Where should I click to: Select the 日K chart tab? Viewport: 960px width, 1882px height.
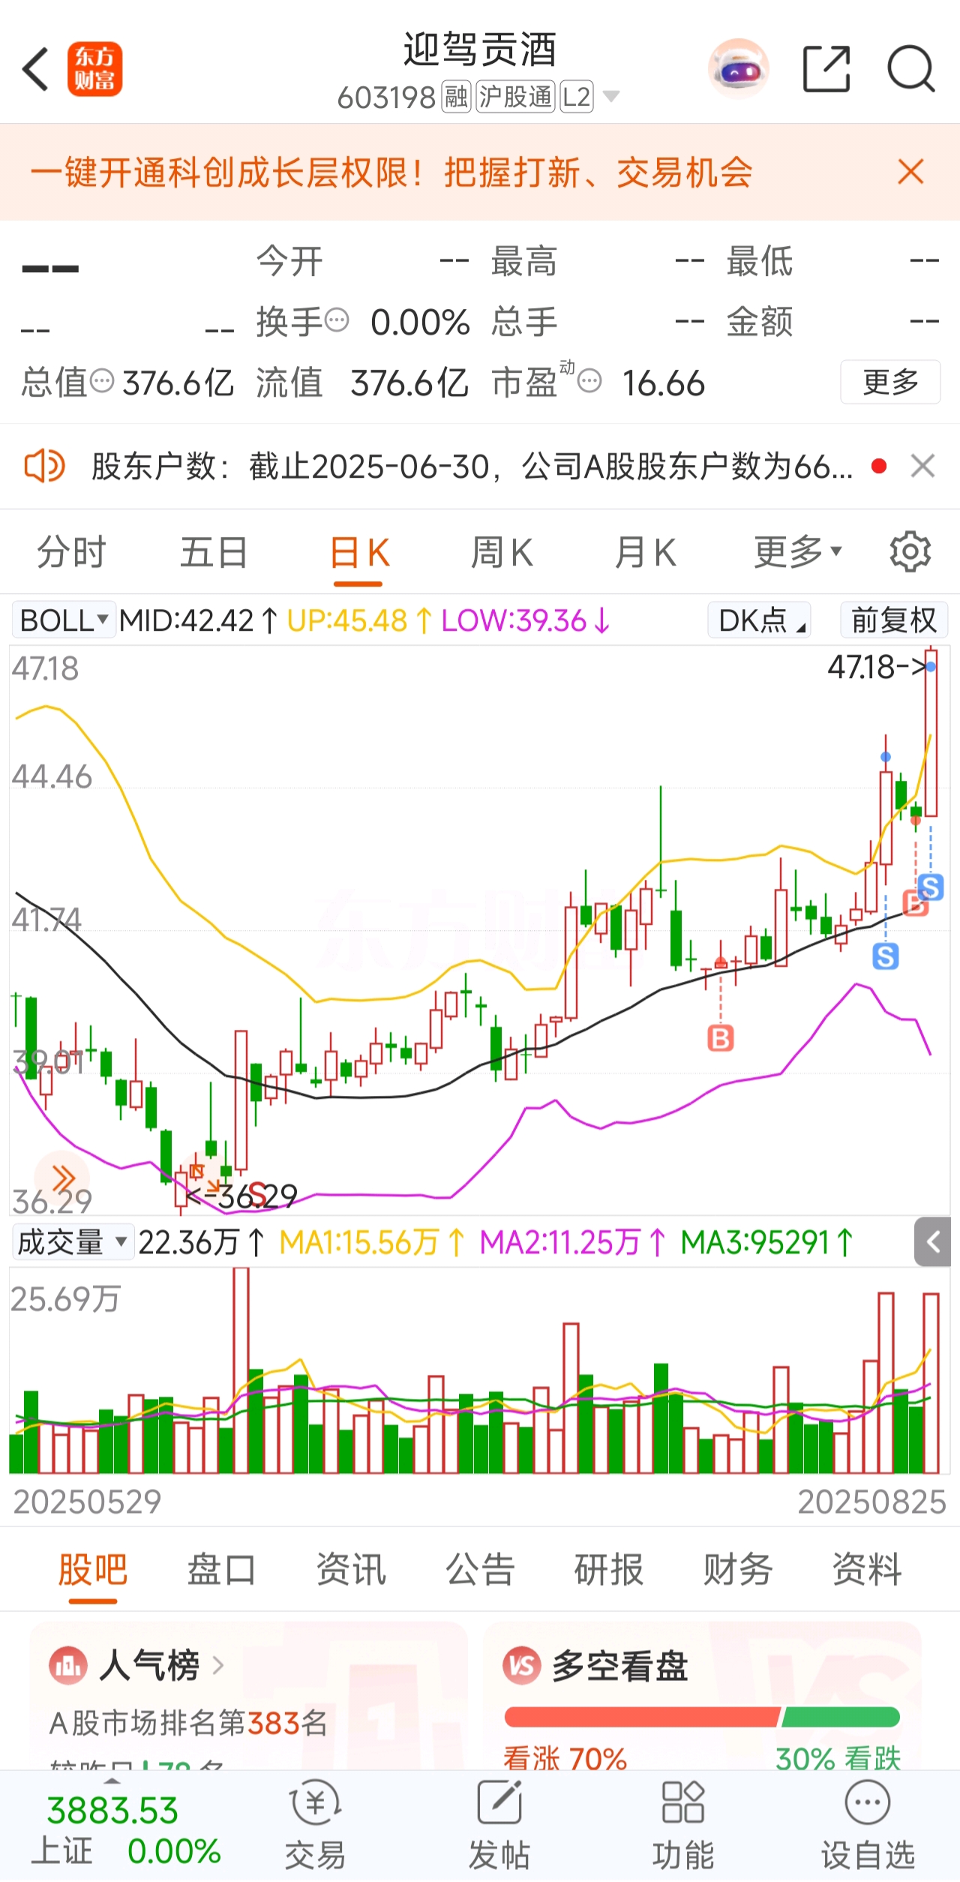360,553
